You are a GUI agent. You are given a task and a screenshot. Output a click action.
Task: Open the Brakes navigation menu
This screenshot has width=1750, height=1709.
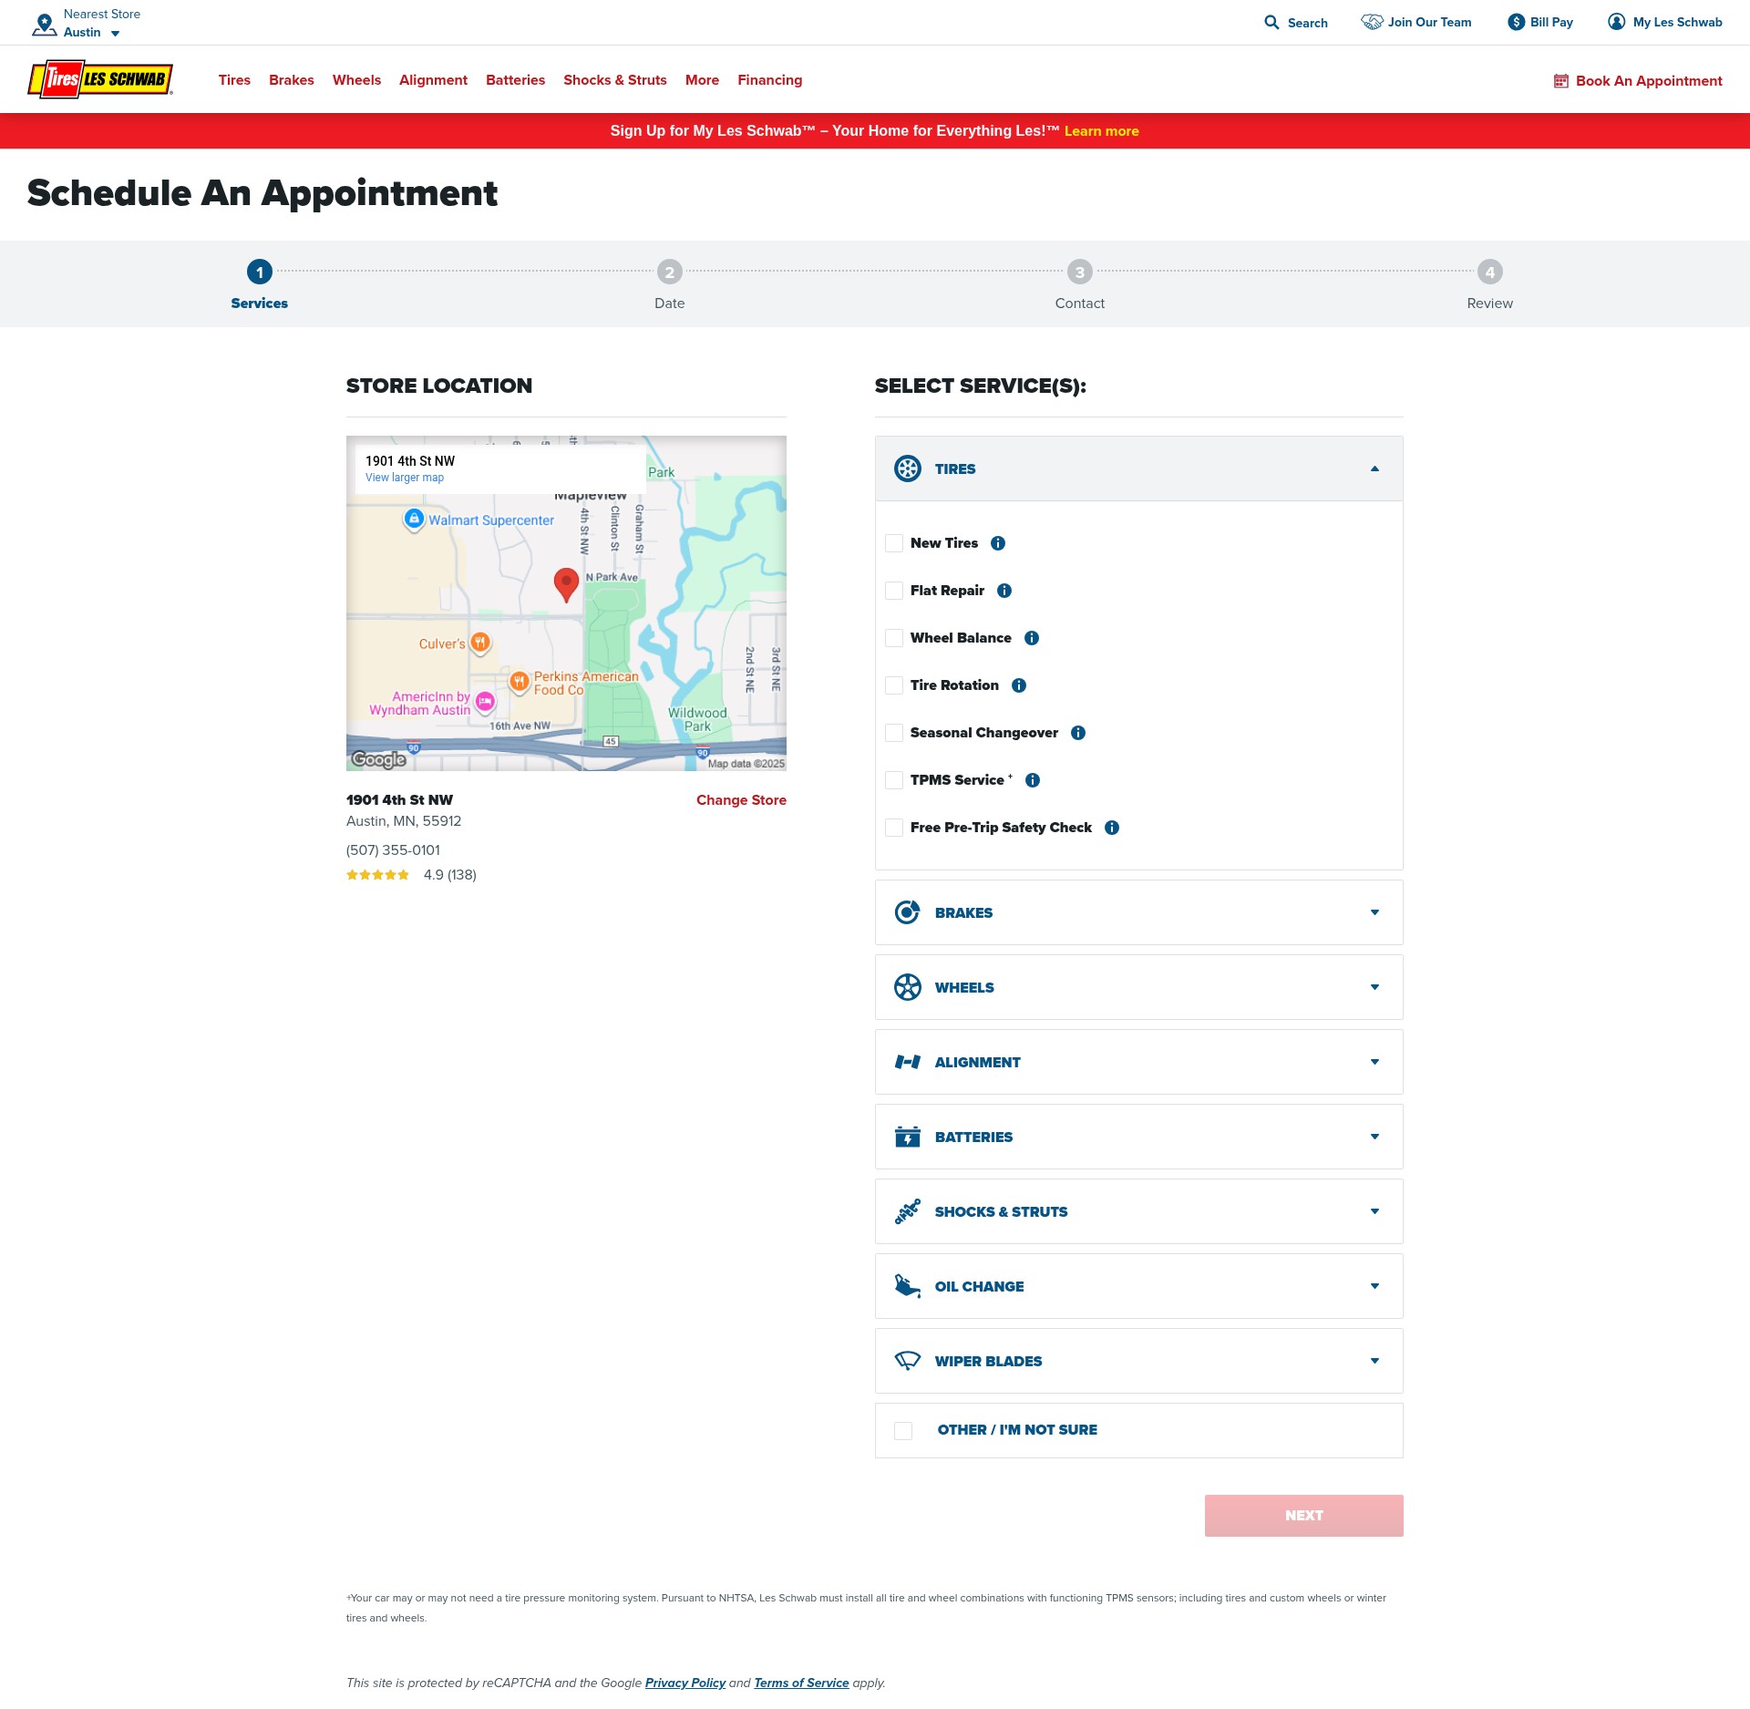point(292,80)
